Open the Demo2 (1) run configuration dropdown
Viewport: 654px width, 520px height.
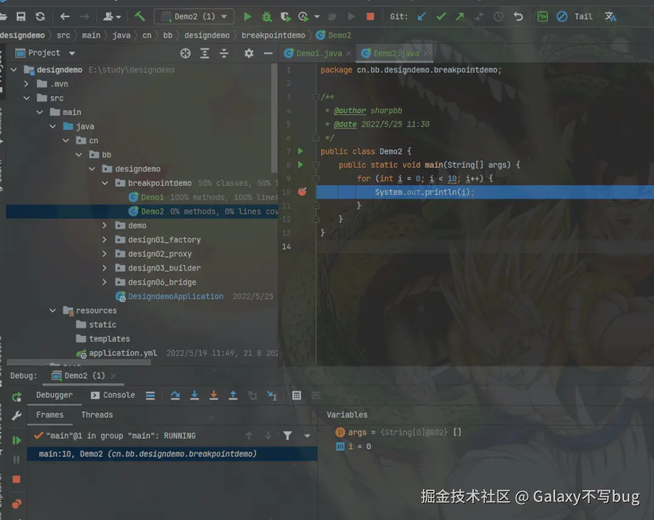tap(195, 17)
